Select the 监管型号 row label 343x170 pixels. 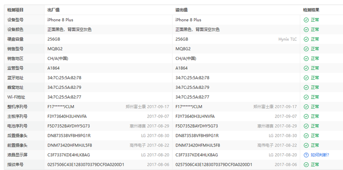[x=15, y=68]
